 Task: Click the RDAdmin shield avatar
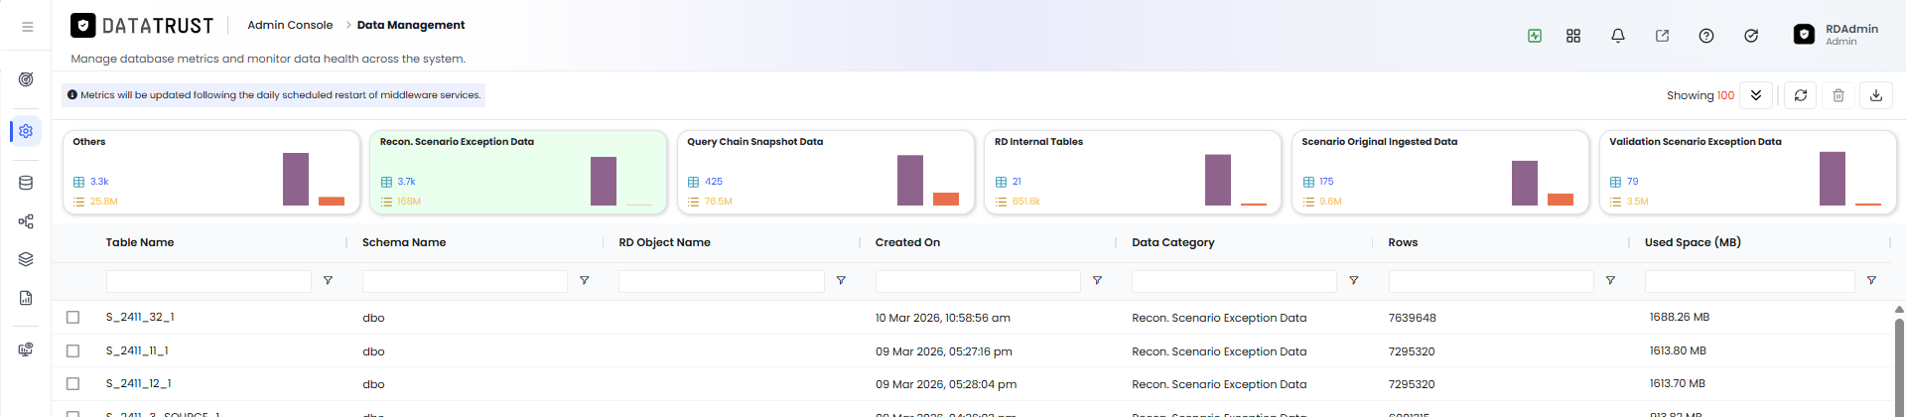click(x=1804, y=35)
